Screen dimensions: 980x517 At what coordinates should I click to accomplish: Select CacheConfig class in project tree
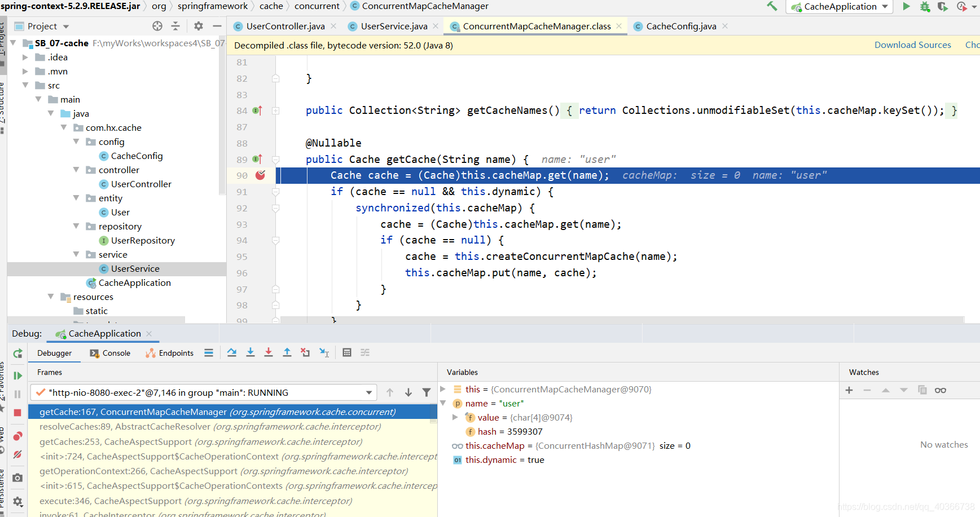coord(137,156)
